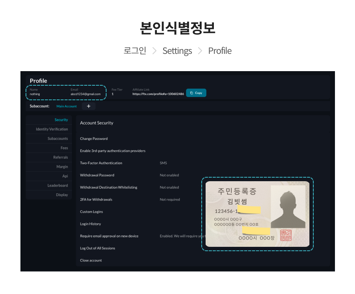Click the 로그인 breadcrumb text
The image size is (355, 294).
135,51
